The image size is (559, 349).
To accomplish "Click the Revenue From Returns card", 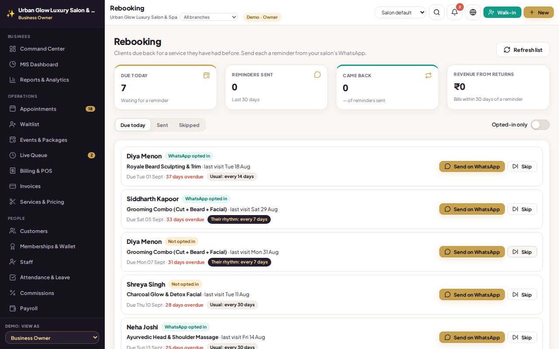I will coord(498,87).
